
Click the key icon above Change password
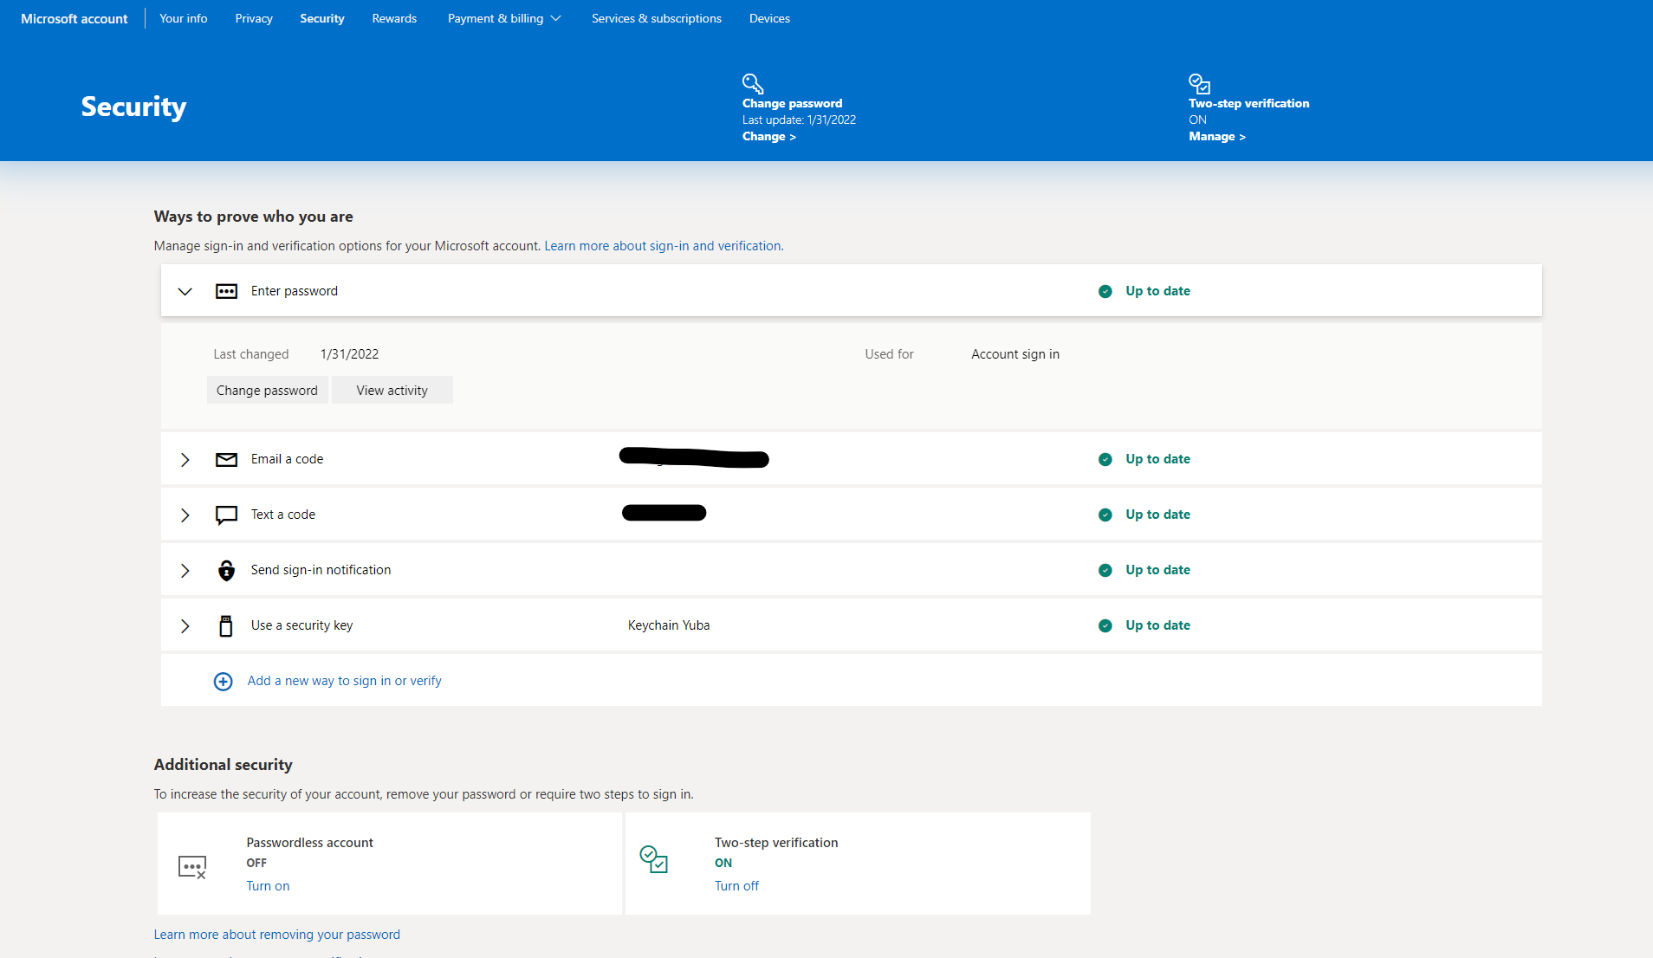(752, 83)
